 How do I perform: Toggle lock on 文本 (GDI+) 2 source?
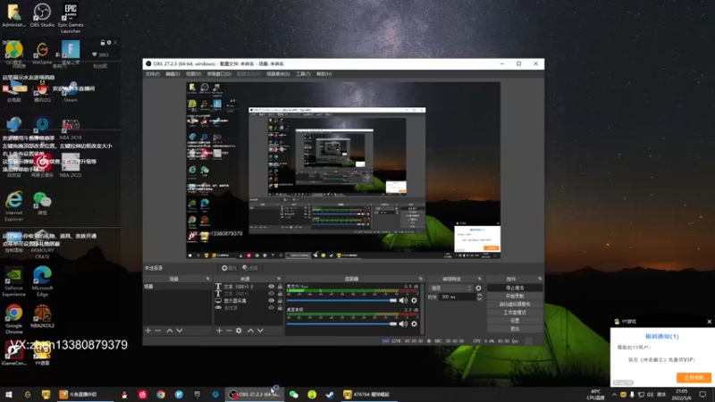pos(280,287)
